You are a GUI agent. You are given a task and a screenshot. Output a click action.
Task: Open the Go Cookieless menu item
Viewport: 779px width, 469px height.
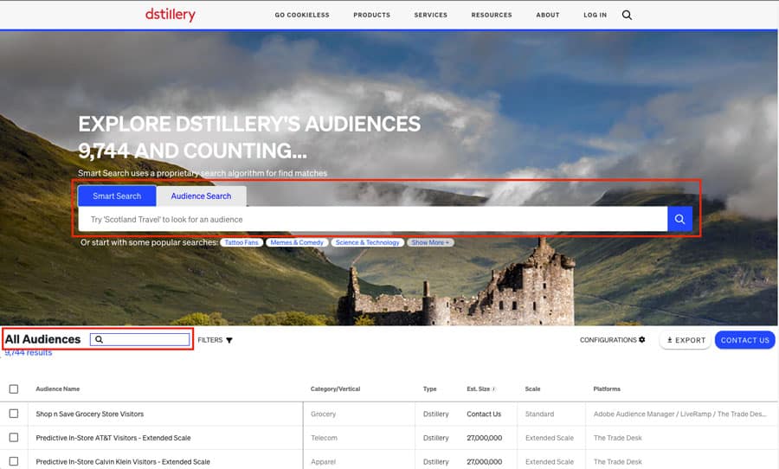(x=296, y=15)
